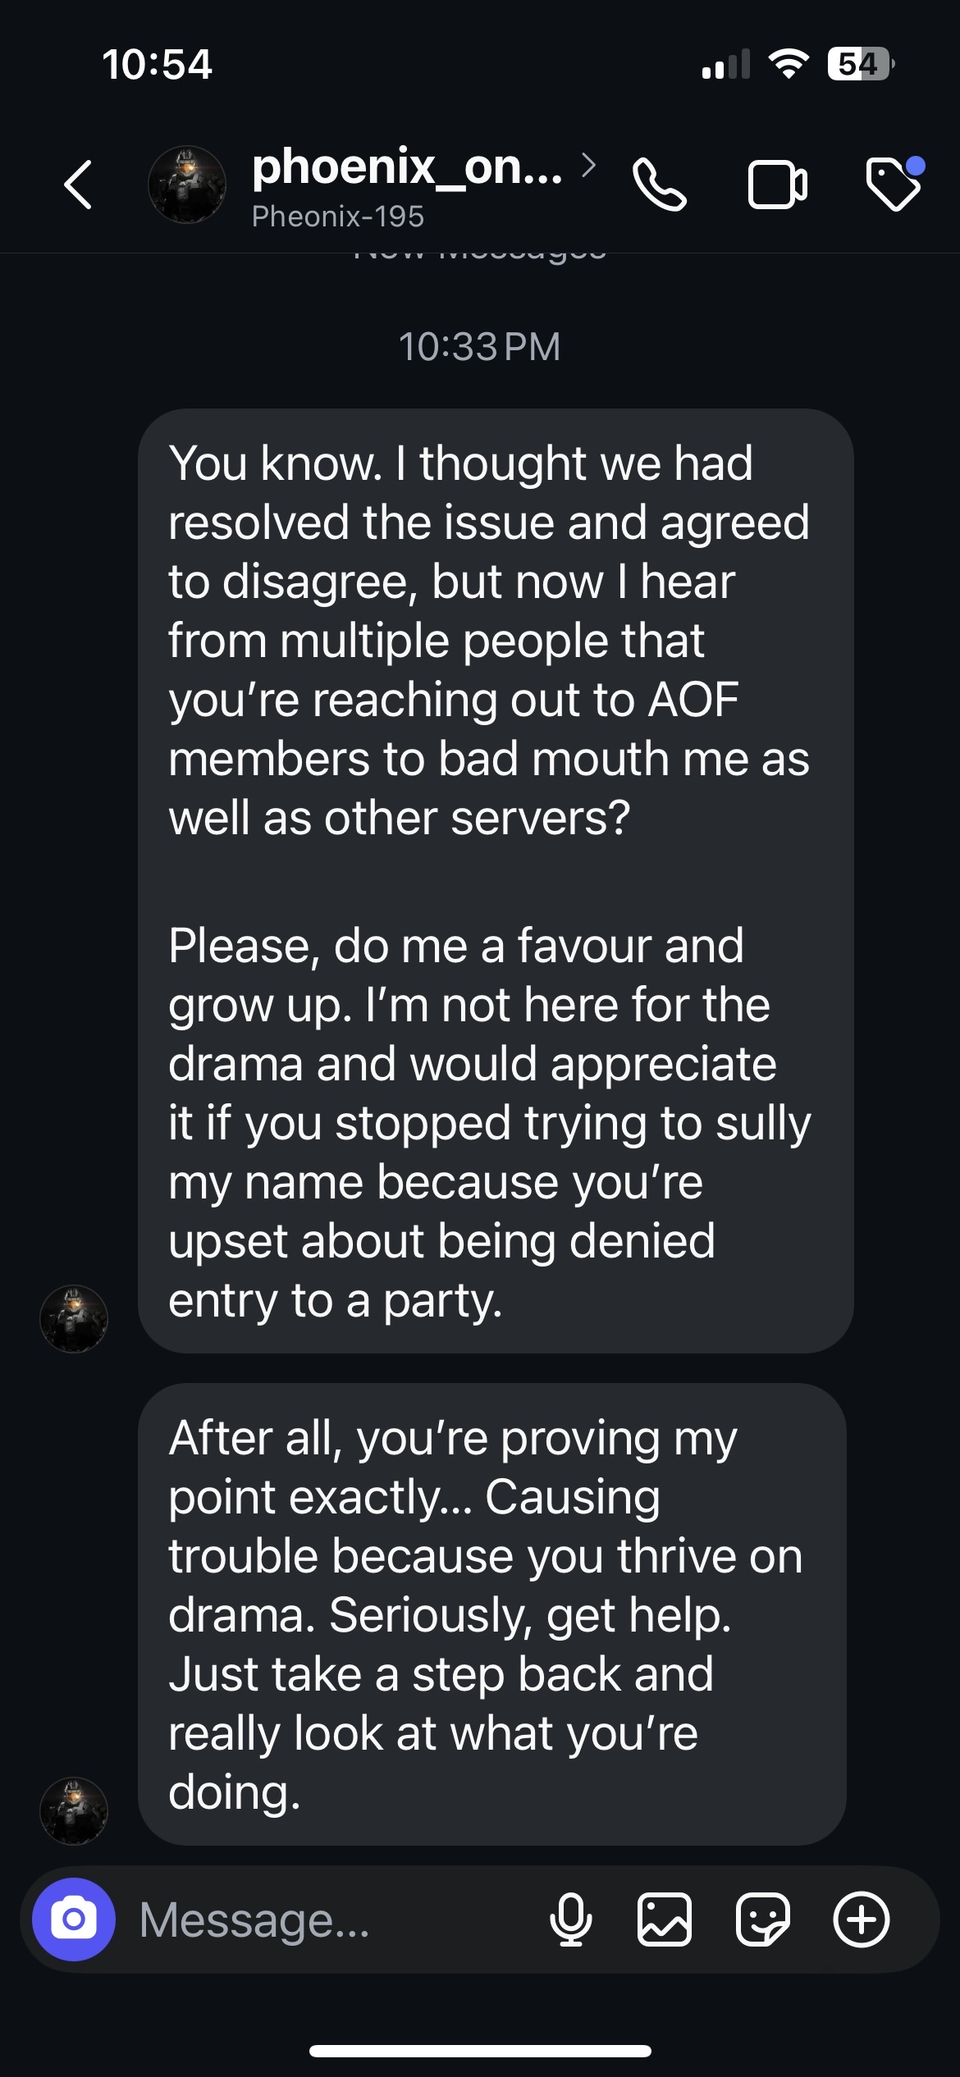Focus the Message... text field

328,1920
